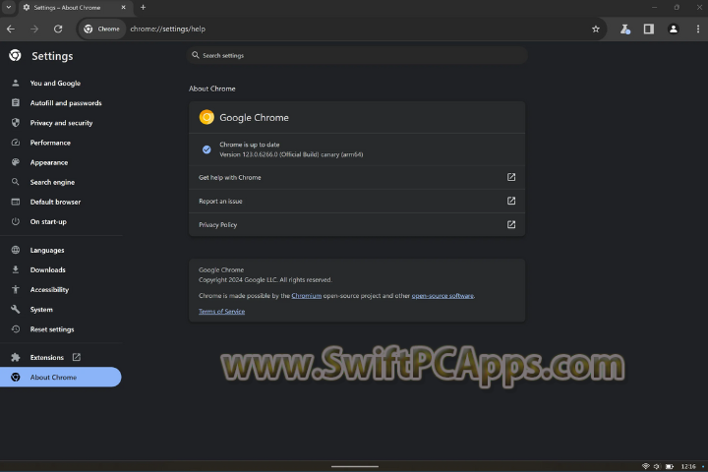Select Default browser in sidebar
The width and height of the screenshot is (708, 472).
(x=55, y=202)
